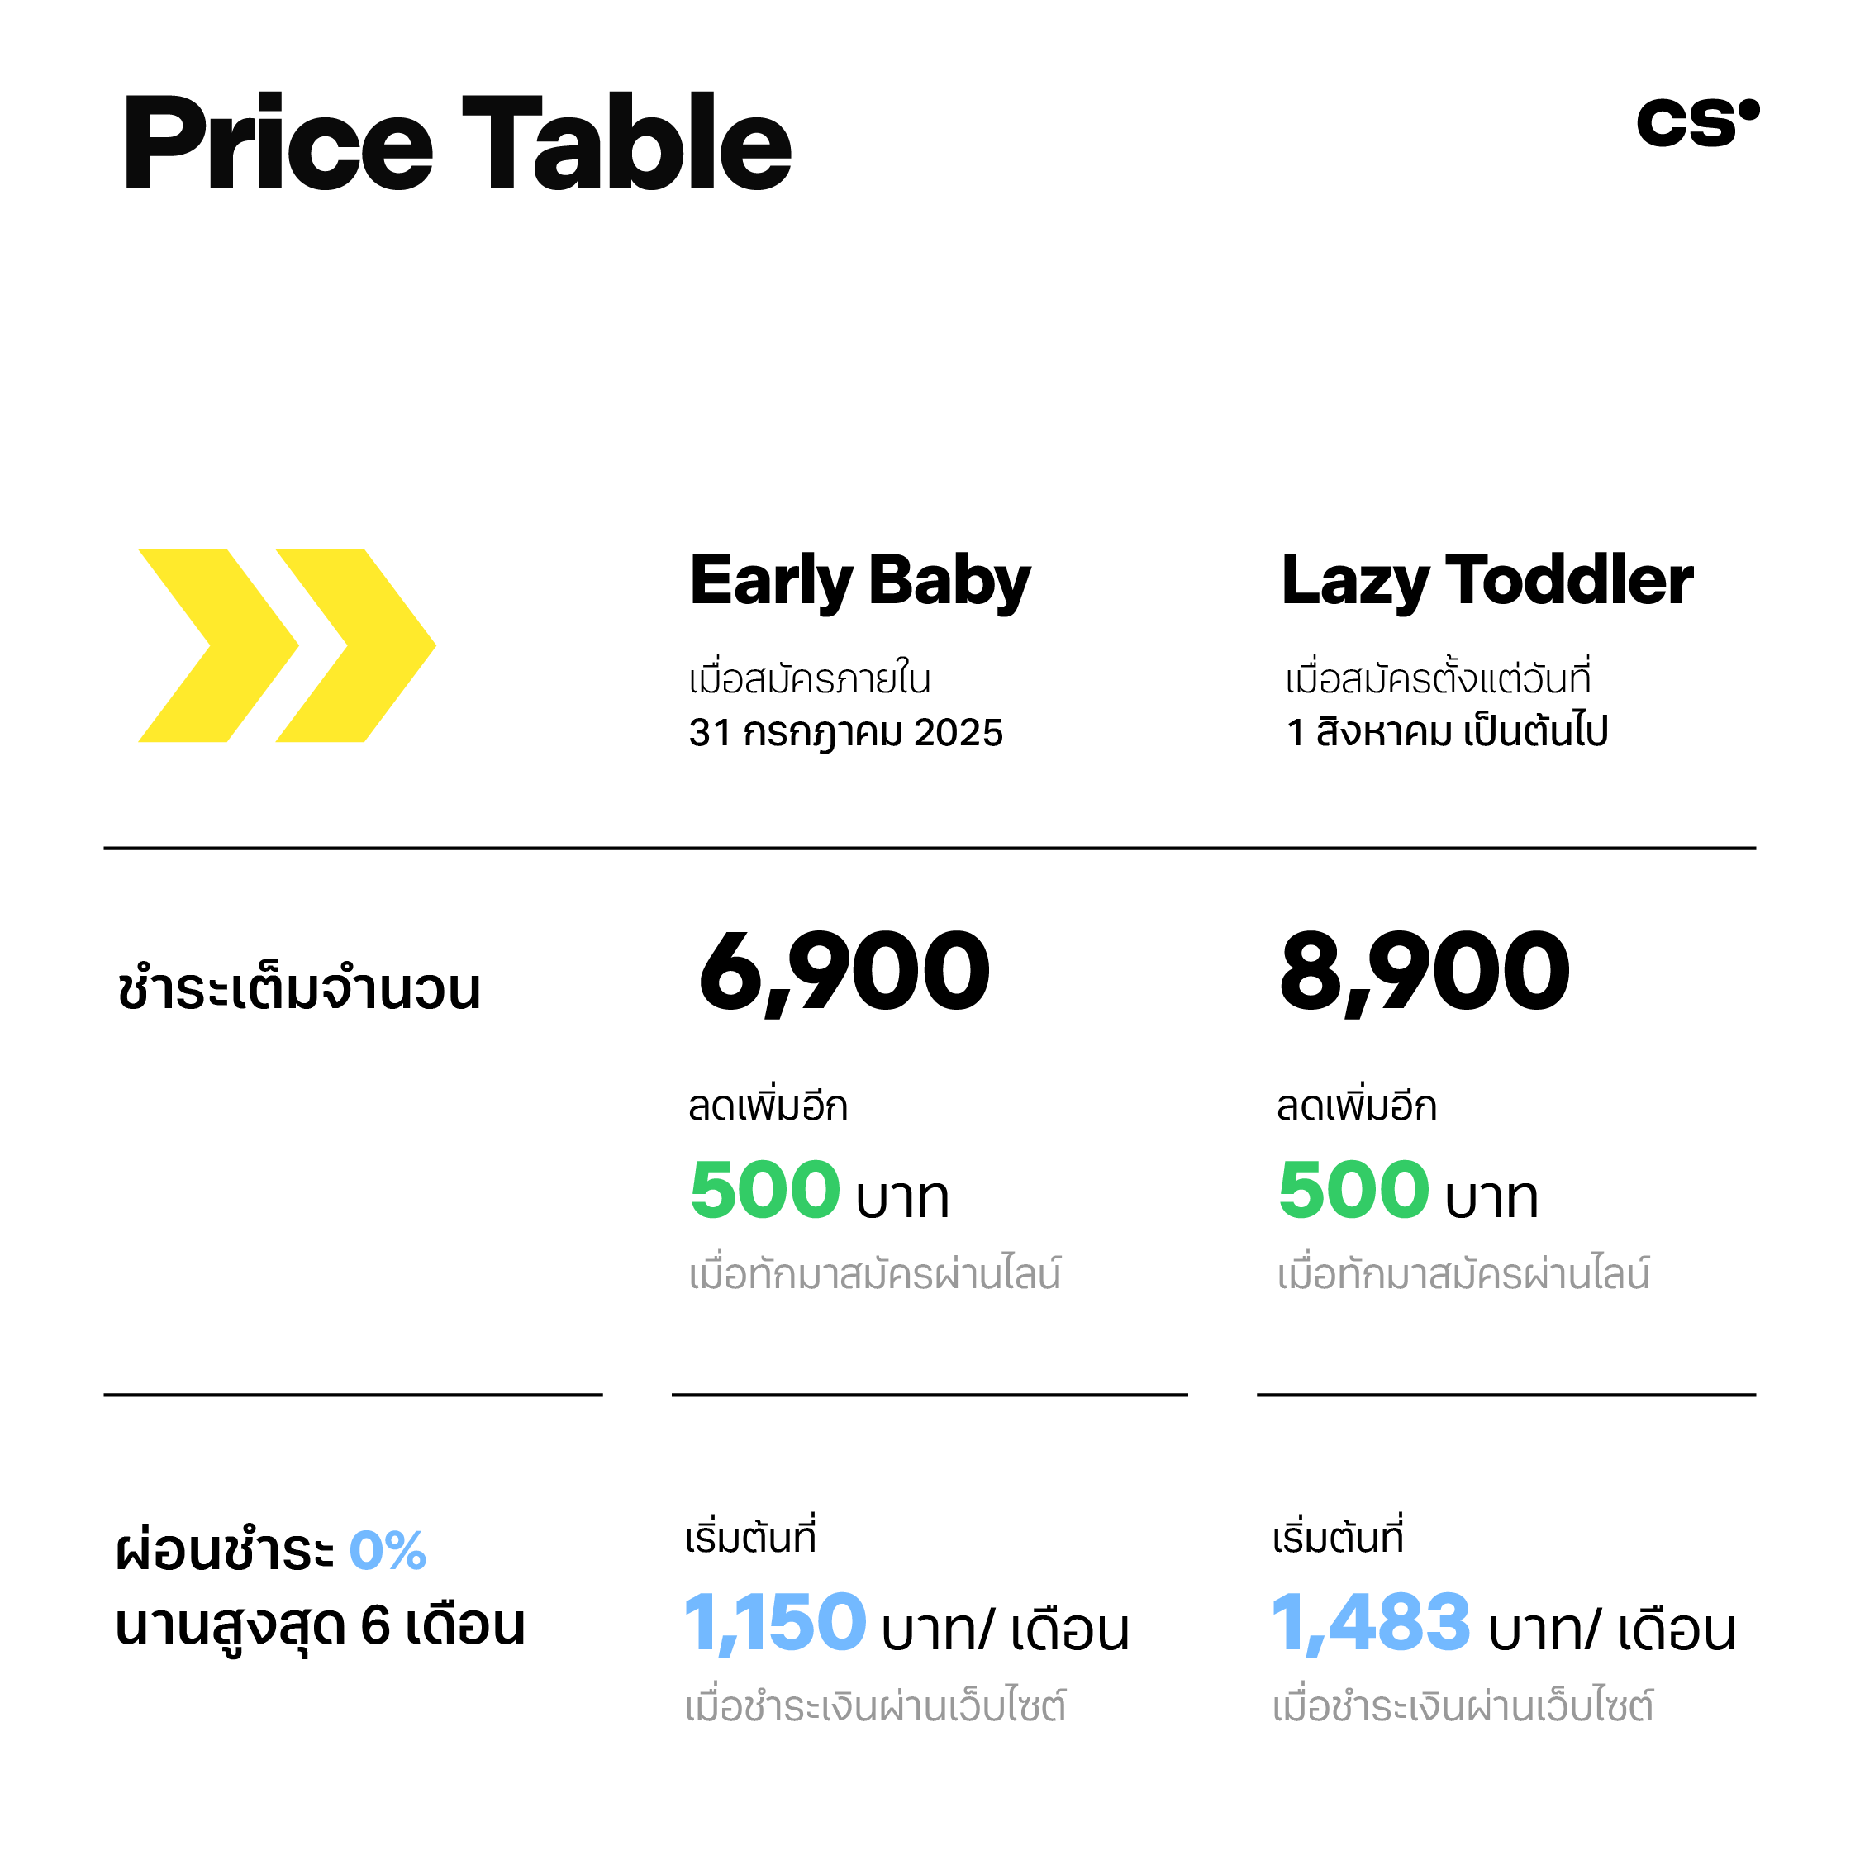Viewport: 1860px width, 1860px height.
Task: Select the Early Baby column title
Action: click(x=859, y=583)
